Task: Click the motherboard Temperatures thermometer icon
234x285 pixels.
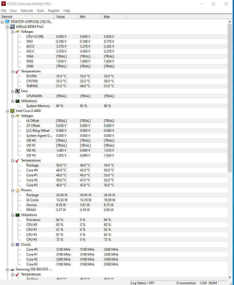Action: (17, 71)
